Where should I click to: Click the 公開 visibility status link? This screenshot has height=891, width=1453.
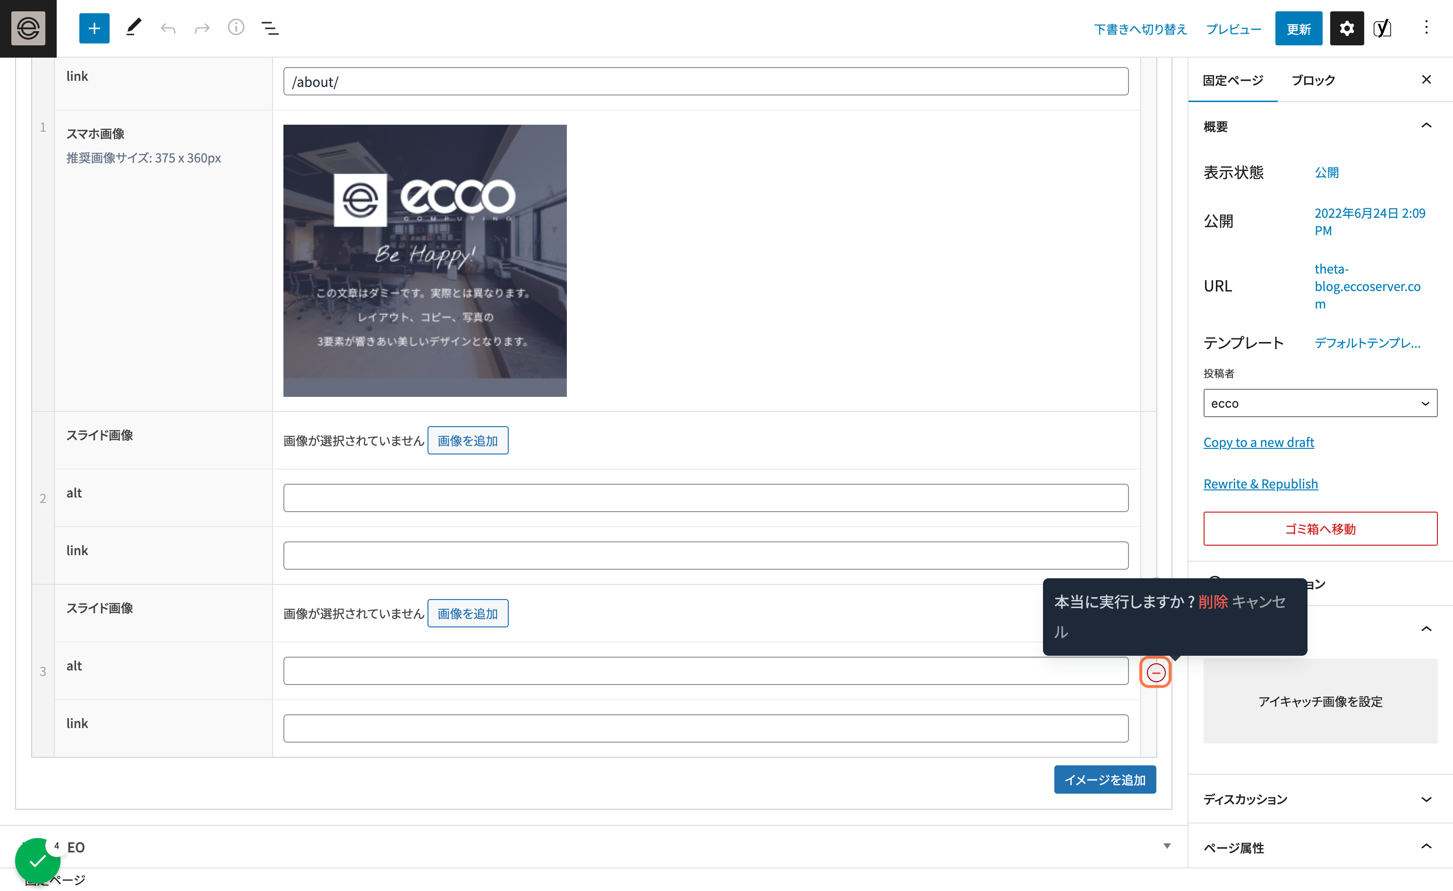click(x=1326, y=172)
